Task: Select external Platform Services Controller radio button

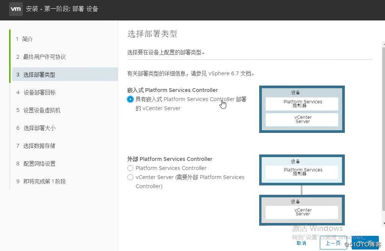Action: click(130, 168)
